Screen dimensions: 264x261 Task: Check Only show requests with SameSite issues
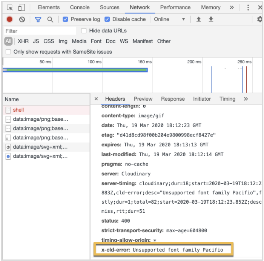coord(8,52)
